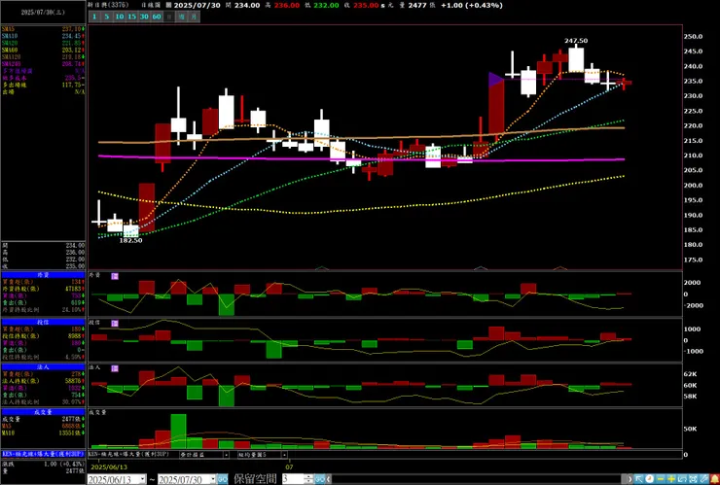This screenshot has width=720, height=485.
Task: Click the date box 2025/07/30(三) top left
Action: coord(43,13)
